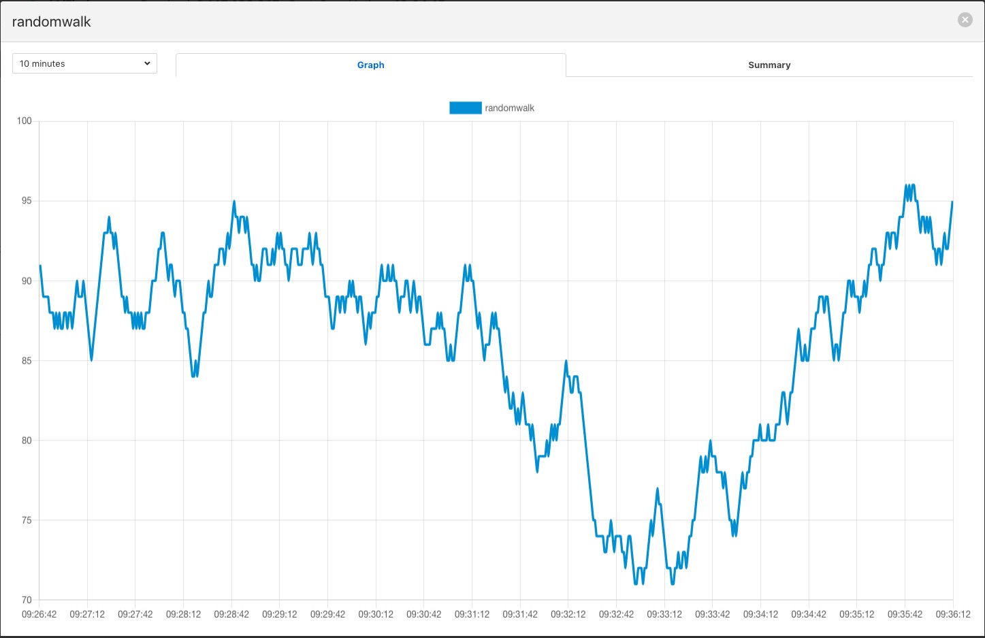Click the line's final point at 09:36:12

[x=952, y=202]
